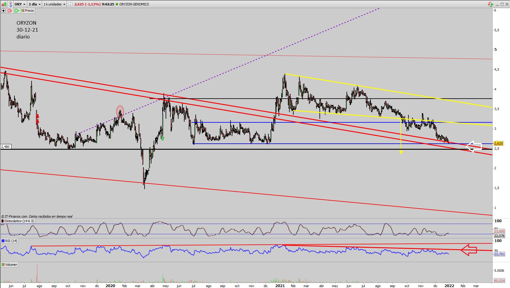Click the 60.524 volume value label

(x=499, y=280)
